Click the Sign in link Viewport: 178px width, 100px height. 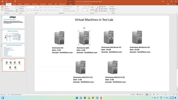point(169,4)
